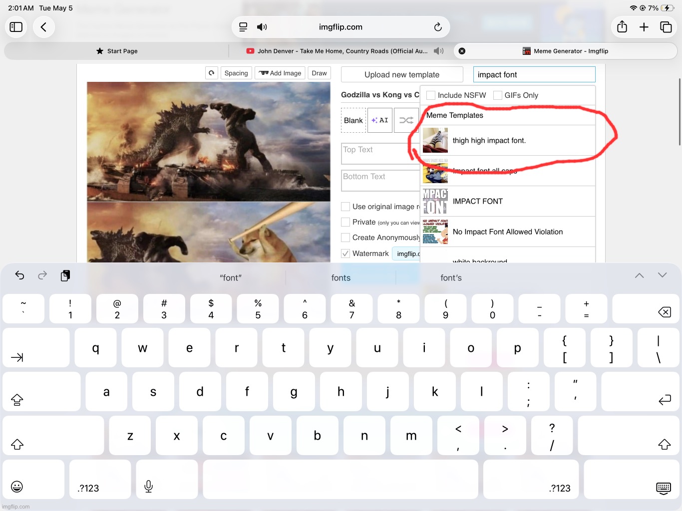Toggle the Safari sidebar icon

(16, 27)
